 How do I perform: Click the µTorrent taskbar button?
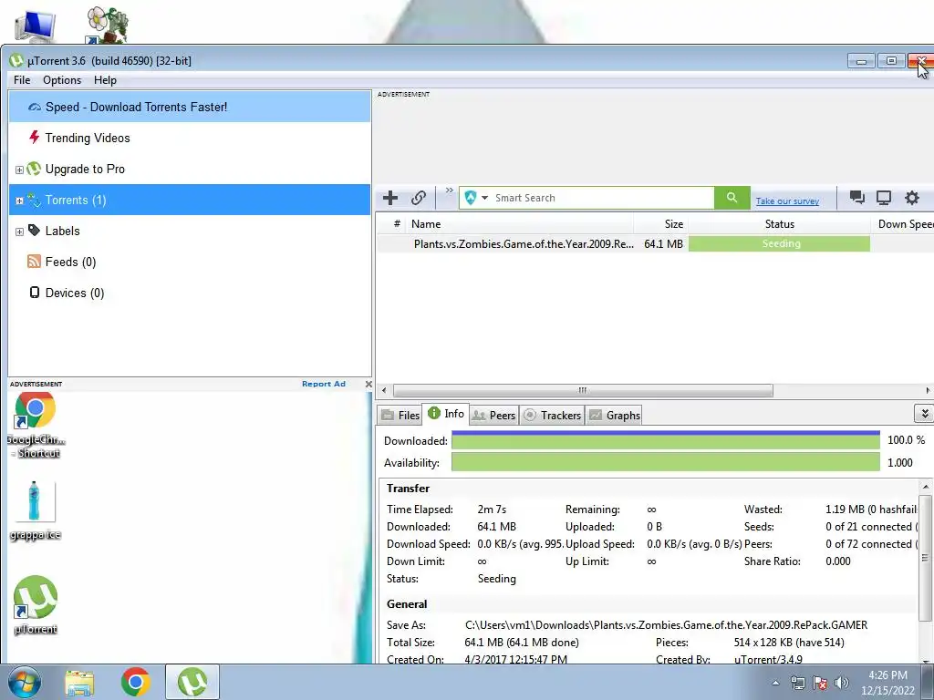[x=192, y=682]
